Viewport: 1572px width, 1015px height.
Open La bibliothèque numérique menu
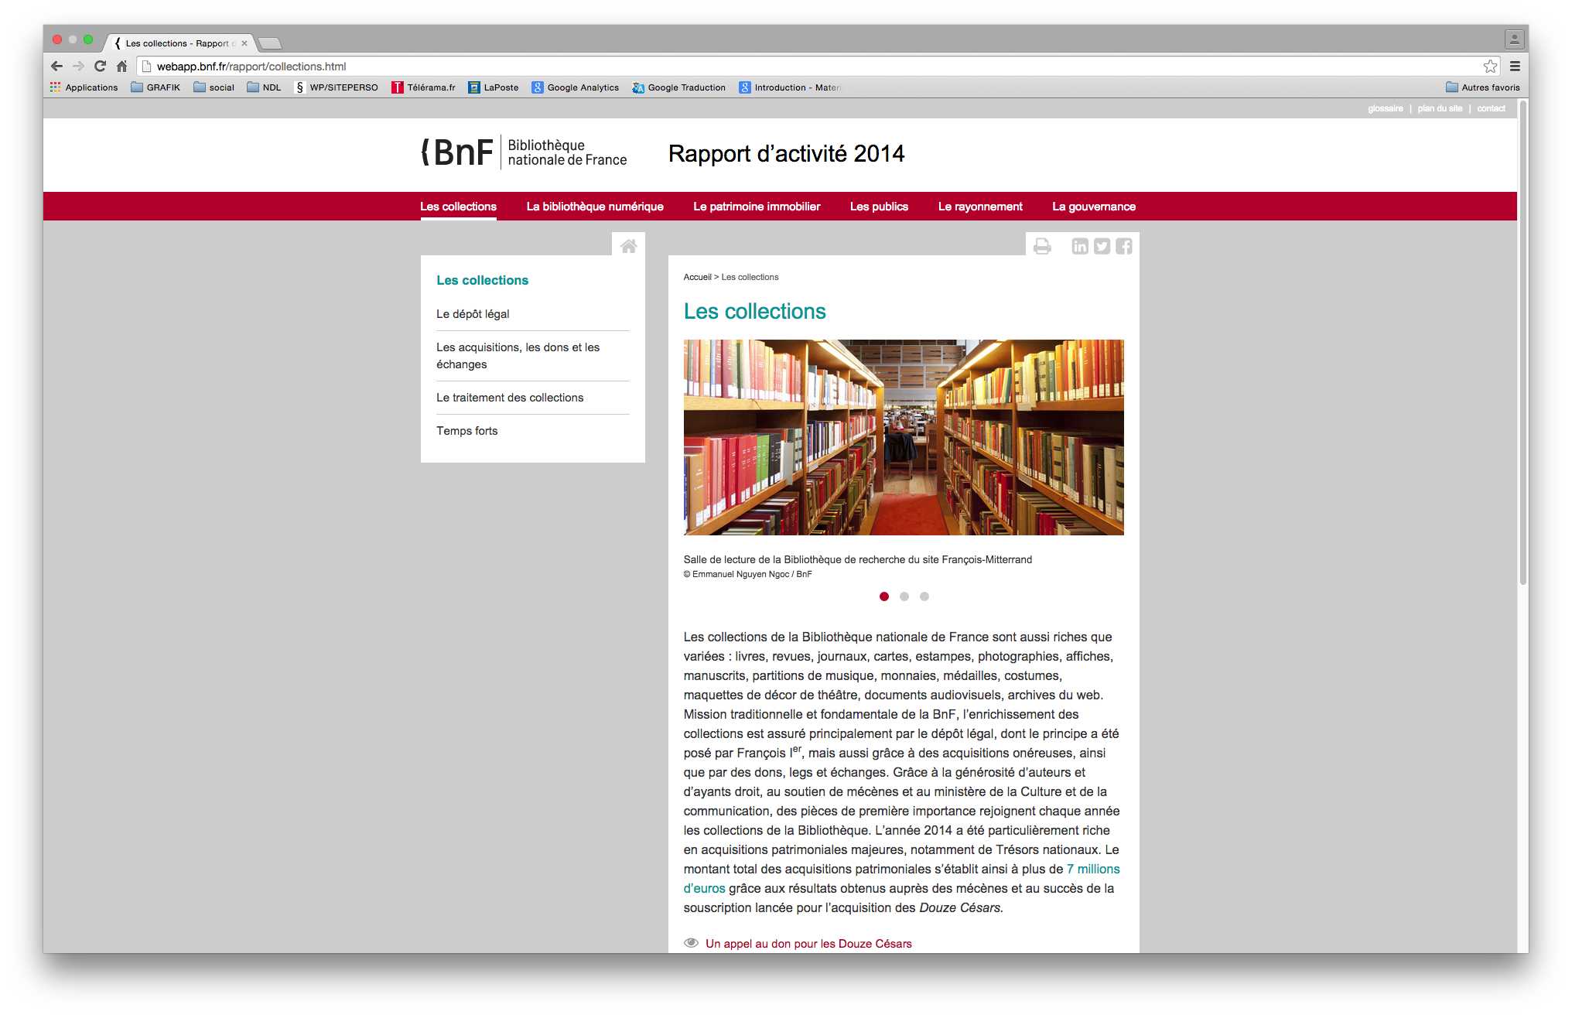(x=595, y=207)
